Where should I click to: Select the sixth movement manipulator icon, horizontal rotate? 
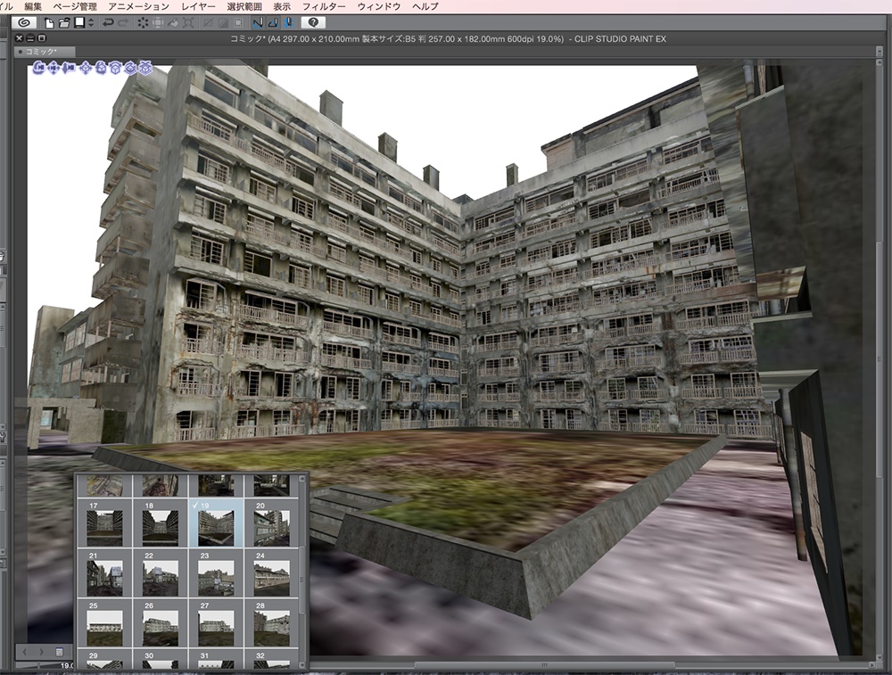pyautogui.click(x=115, y=69)
